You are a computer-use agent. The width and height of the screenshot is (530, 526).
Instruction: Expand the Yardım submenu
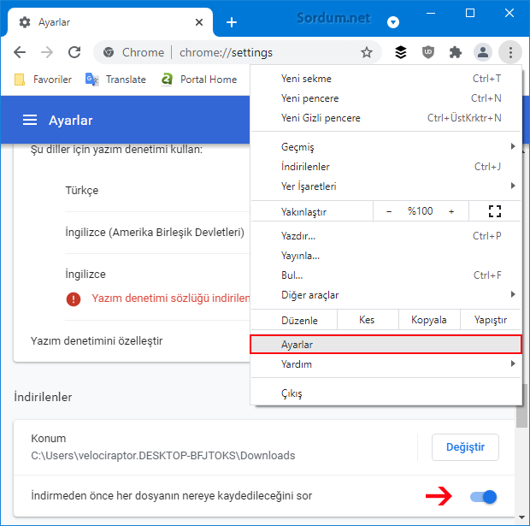(386, 364)
